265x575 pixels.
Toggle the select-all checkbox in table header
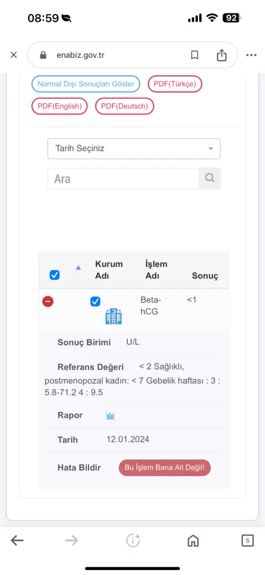click(x=54, y=275)
